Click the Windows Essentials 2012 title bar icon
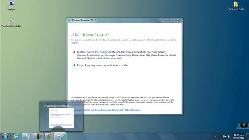This screenshot has width=249, height=140. [x=69, y=20]
